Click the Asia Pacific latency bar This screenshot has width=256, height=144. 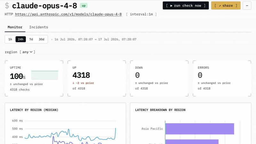pyautogui.click(x=200, y=129)
